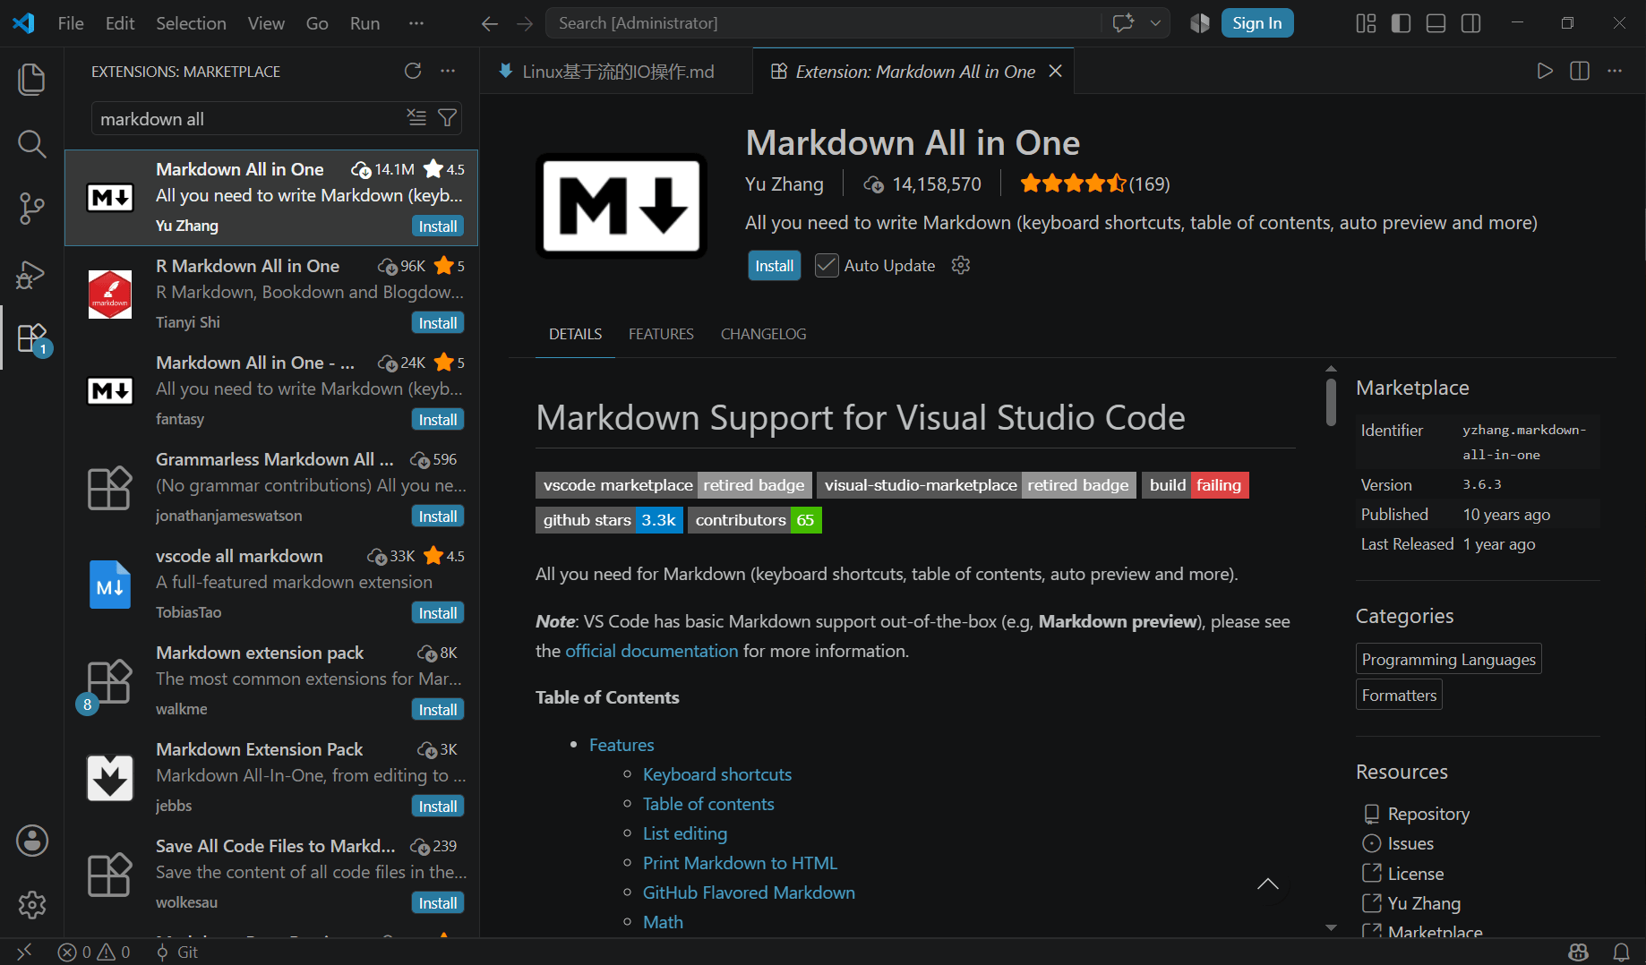1646x965 pixels.
Task: Open extension settings gear near Auto Update
Action: pos(961,265)
